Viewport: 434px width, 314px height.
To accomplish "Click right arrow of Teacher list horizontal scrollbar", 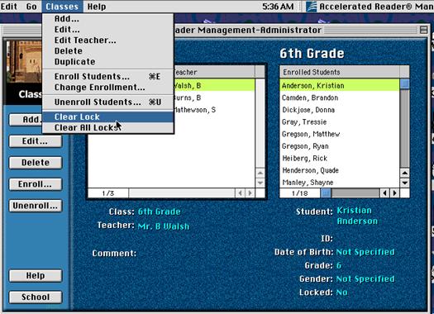I will tap(250, 193).
